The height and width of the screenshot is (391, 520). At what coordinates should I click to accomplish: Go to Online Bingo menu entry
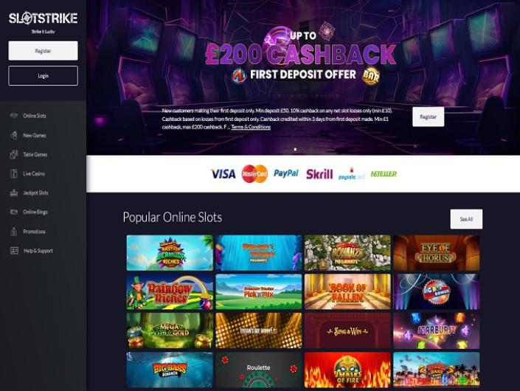coord(35,212)
